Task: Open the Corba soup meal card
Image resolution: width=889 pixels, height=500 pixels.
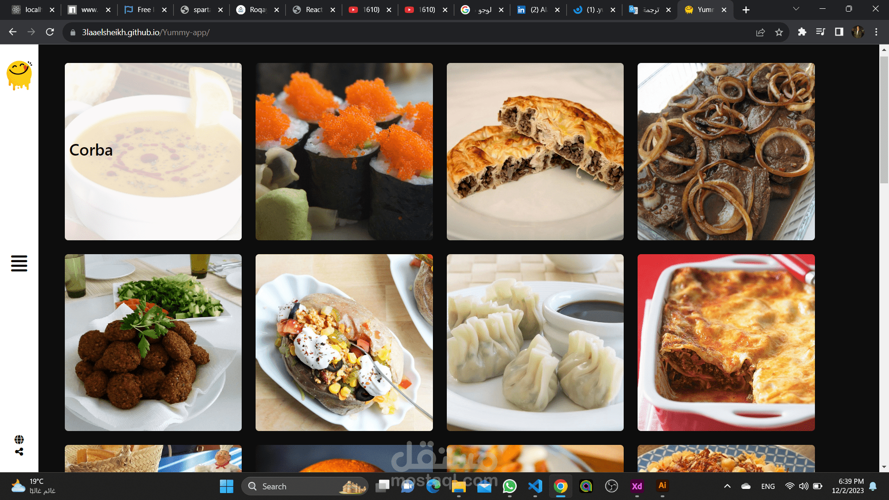Action: (x=153, y=151)
